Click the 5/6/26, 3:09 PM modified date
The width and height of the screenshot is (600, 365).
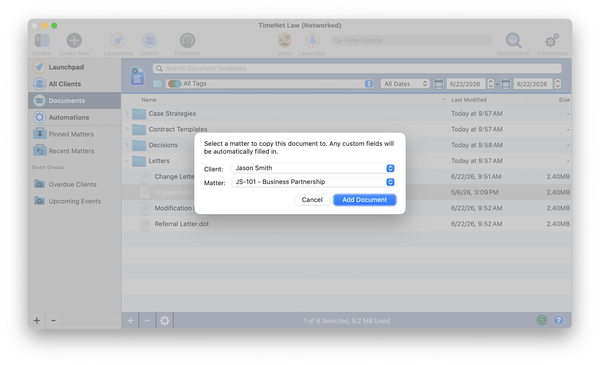pos(475,192)
